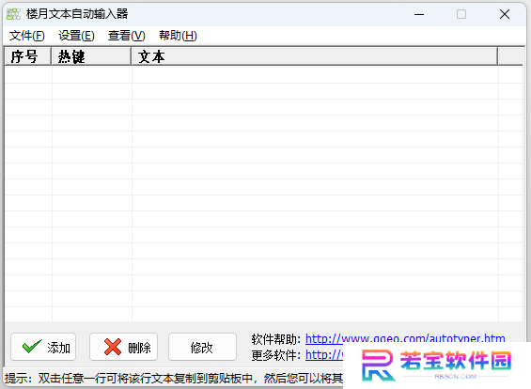Open the 设置(E) menu
Image resolution: width=531 pixels, height=389 pixels.
click(76, 36)
